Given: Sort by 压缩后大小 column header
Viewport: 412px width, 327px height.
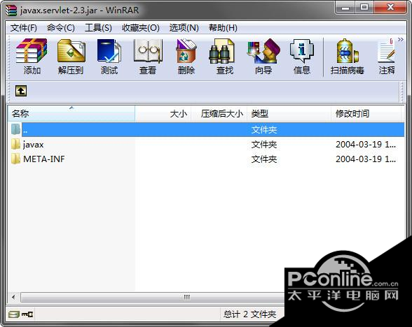Looking at the screenshot, I should point(219,113).
